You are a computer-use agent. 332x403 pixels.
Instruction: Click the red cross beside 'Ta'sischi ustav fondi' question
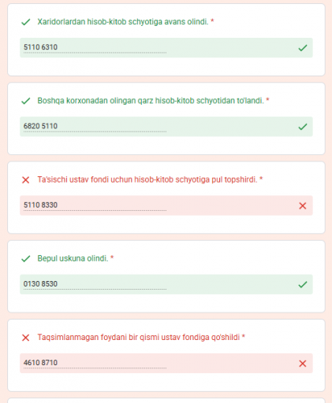click(26, 180)
